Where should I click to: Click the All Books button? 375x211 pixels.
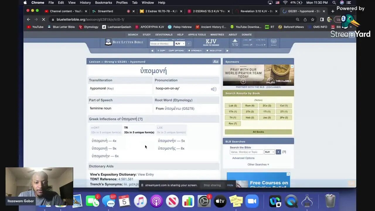pos(258,132)
